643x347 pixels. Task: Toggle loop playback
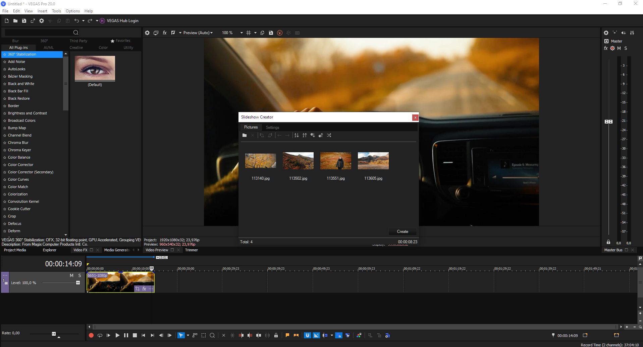100,335
